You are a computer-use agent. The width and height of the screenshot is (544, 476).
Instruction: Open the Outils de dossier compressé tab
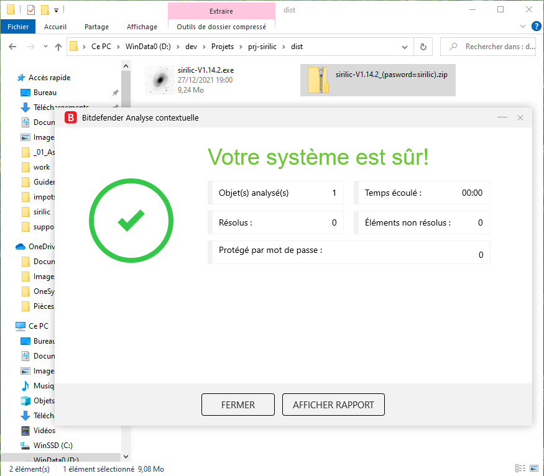[221, 27]
